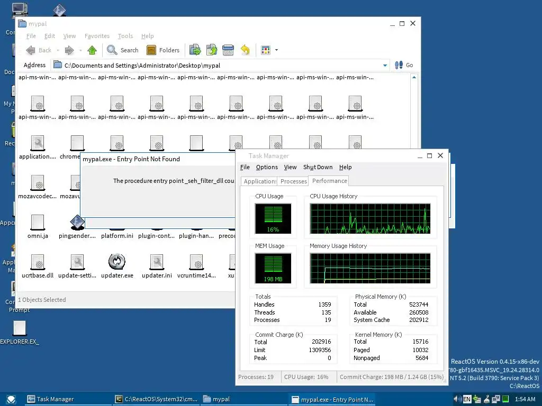542x406 pixels.
Task: Click the Forward navigation arrow
Action: click(x=69, y=50)
